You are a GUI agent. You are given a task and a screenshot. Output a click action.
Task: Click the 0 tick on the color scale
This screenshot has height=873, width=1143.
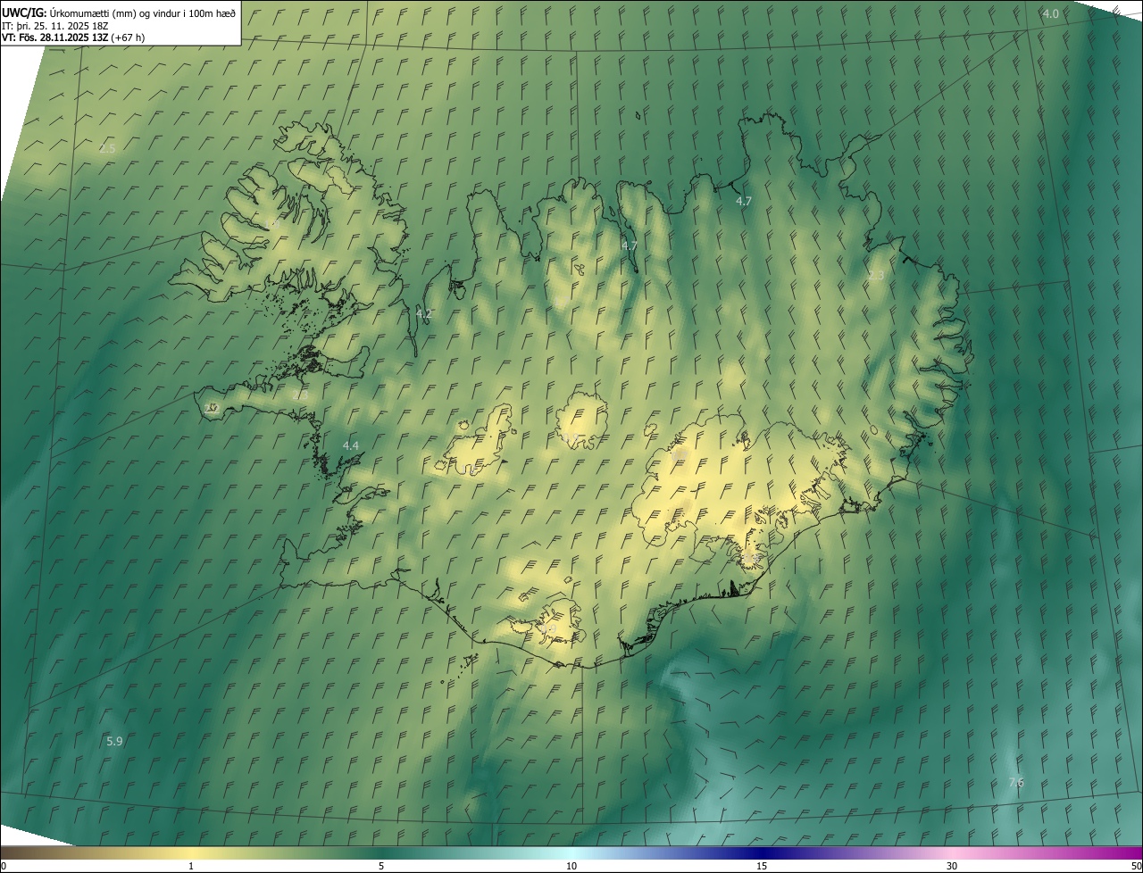coord(4,866)
